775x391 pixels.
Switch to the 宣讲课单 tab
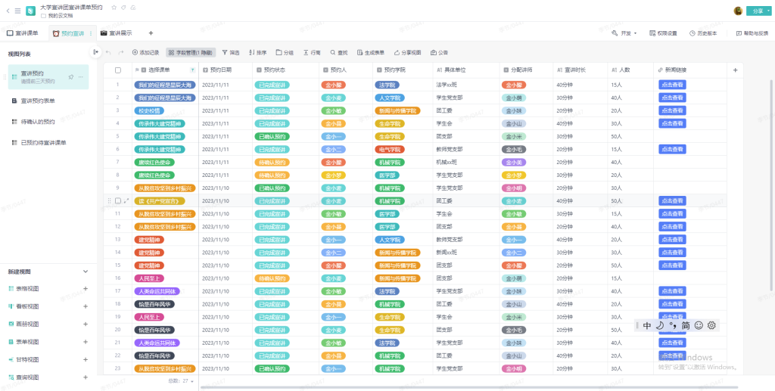tap(23, 33)
